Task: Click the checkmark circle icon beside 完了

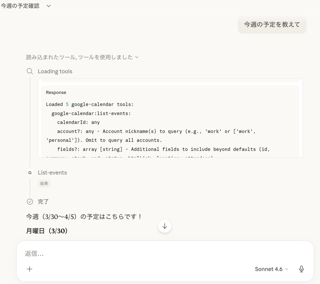Action: click(x=30, y=202)
